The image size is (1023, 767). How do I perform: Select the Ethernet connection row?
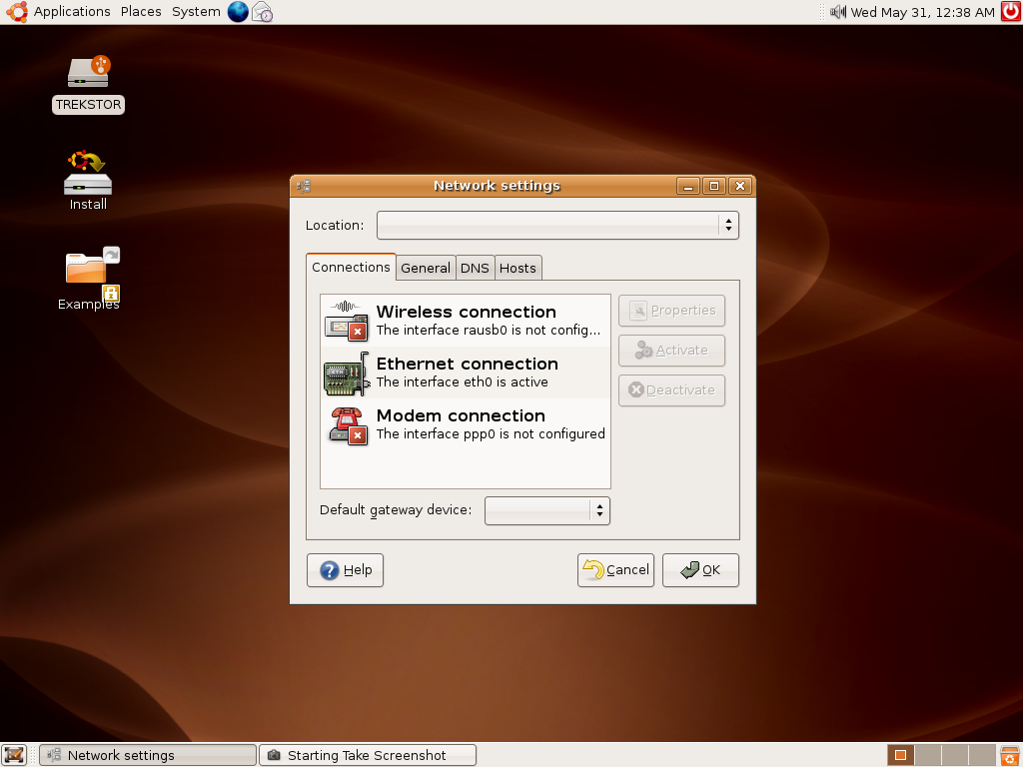466,373
